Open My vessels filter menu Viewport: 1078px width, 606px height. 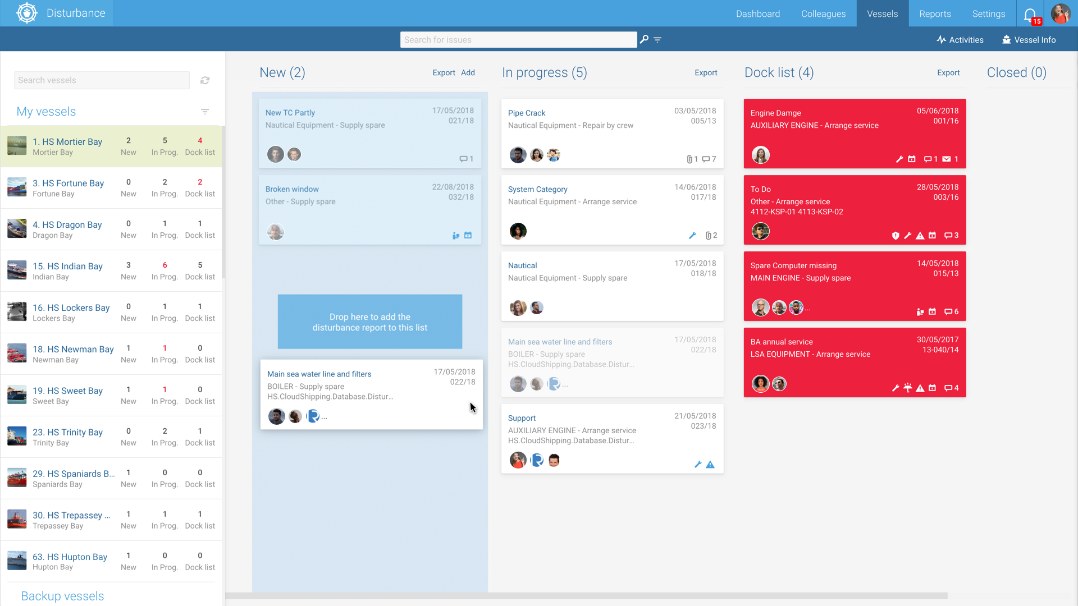(205, 112)
